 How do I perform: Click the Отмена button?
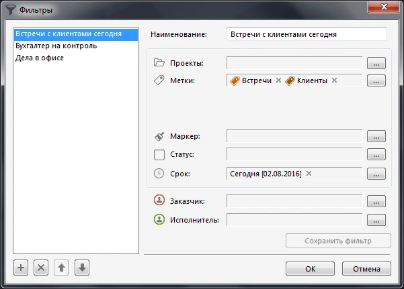366,269
